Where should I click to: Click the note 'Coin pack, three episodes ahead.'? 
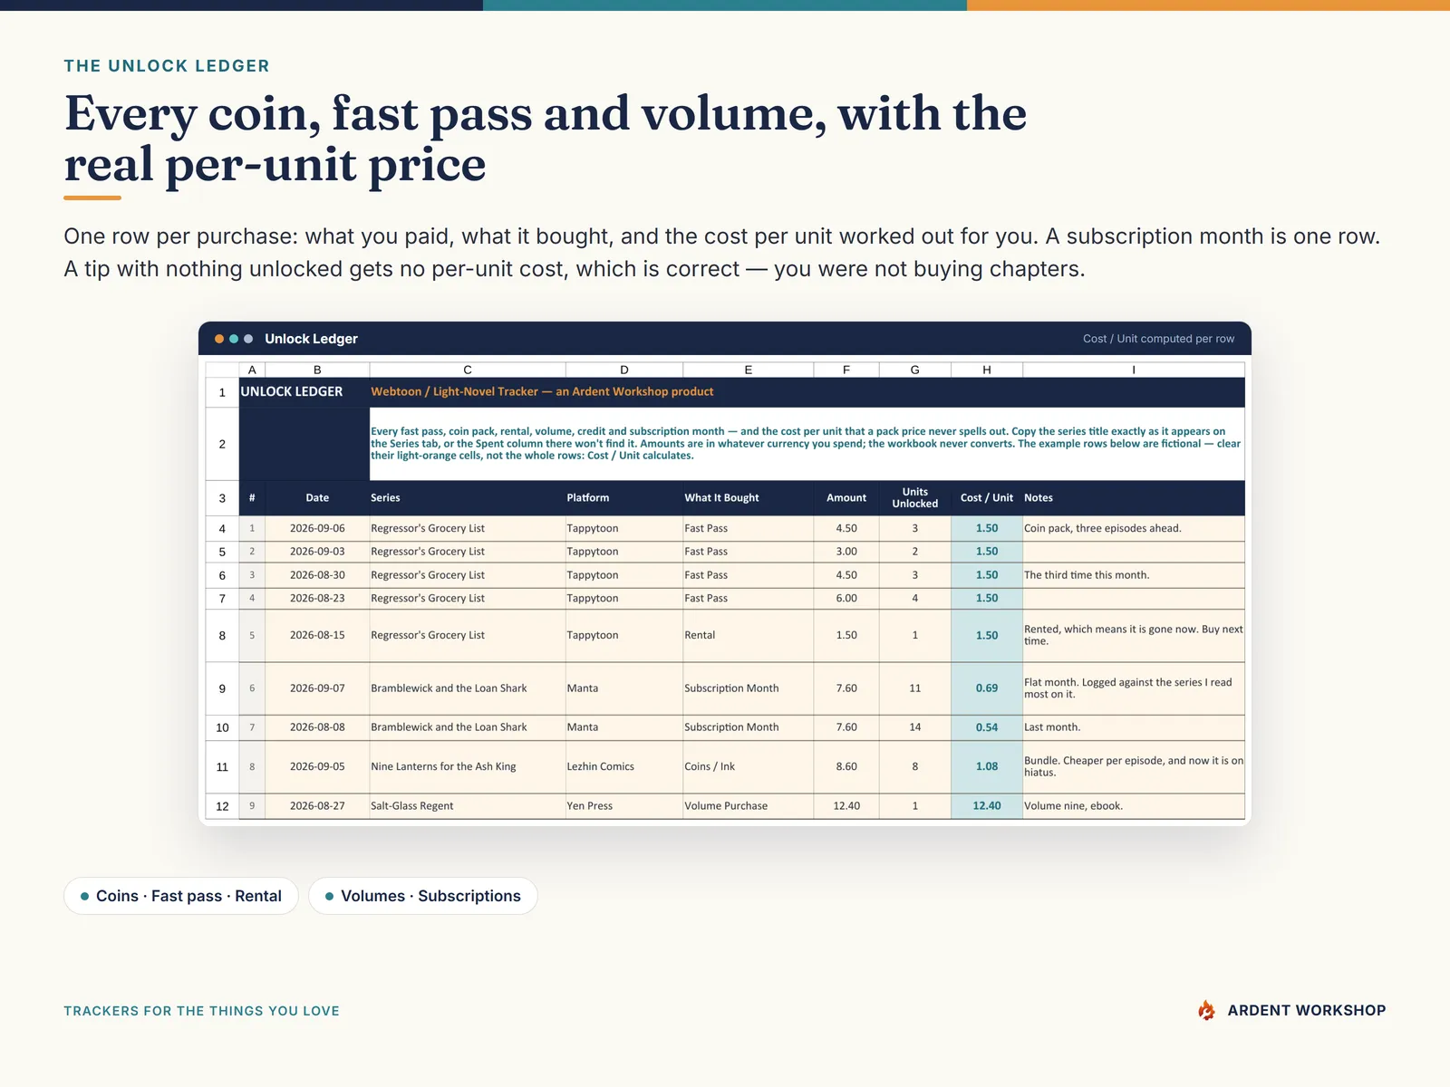1134,528
